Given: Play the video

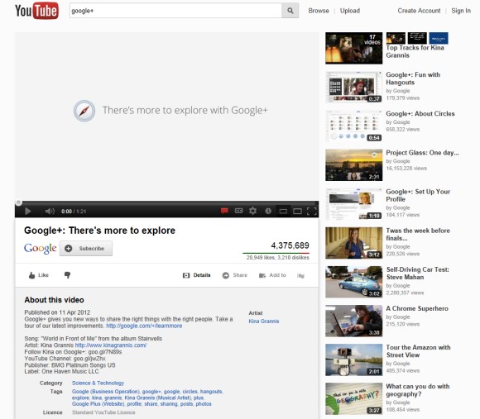Looking at the screenshot, I should click(28, 212).
